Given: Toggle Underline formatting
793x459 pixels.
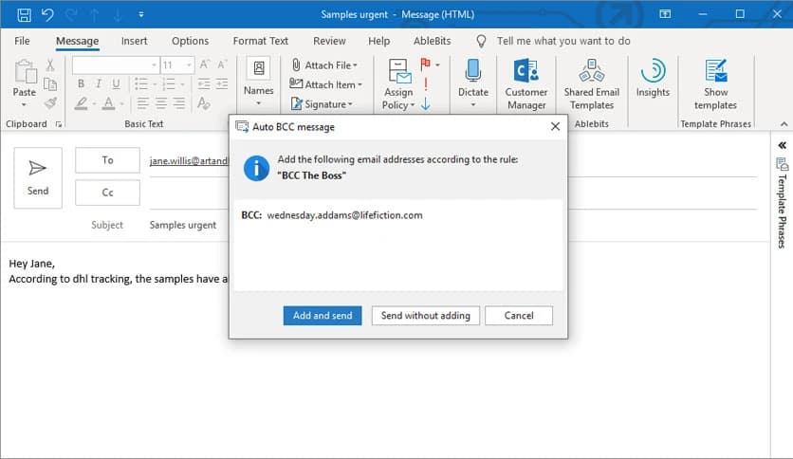Looking at the screenshot, I should click(117, 83).
